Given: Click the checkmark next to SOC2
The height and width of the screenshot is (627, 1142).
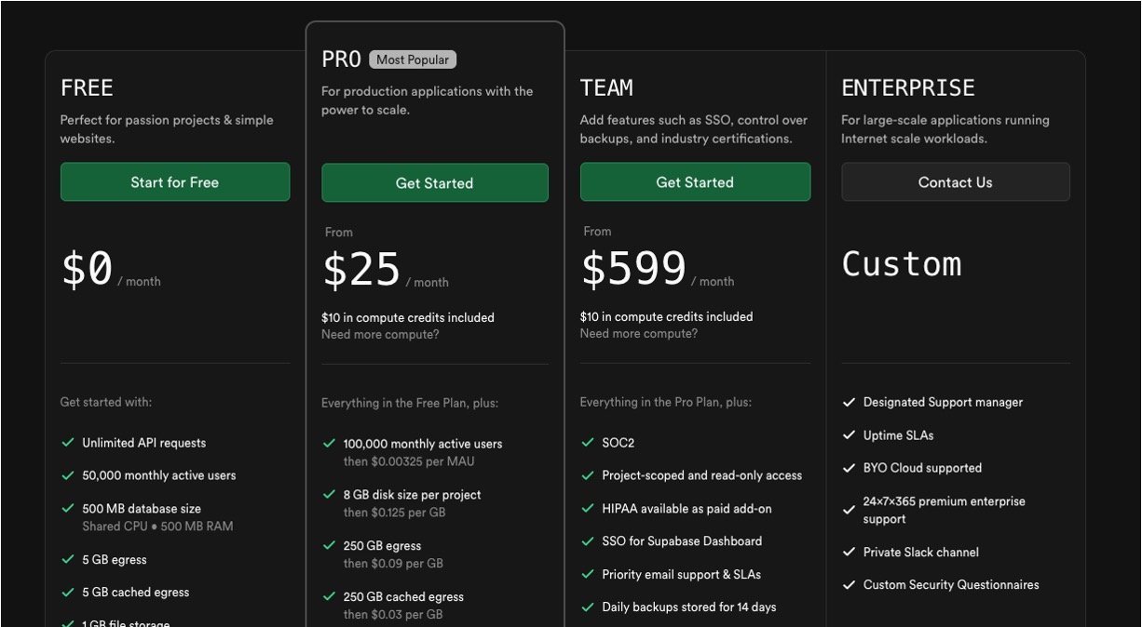Looking at the screenshot, I should coord(588,443).
